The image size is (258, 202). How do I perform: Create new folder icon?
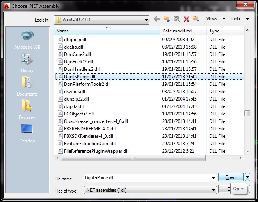click(x=196, y=19)
